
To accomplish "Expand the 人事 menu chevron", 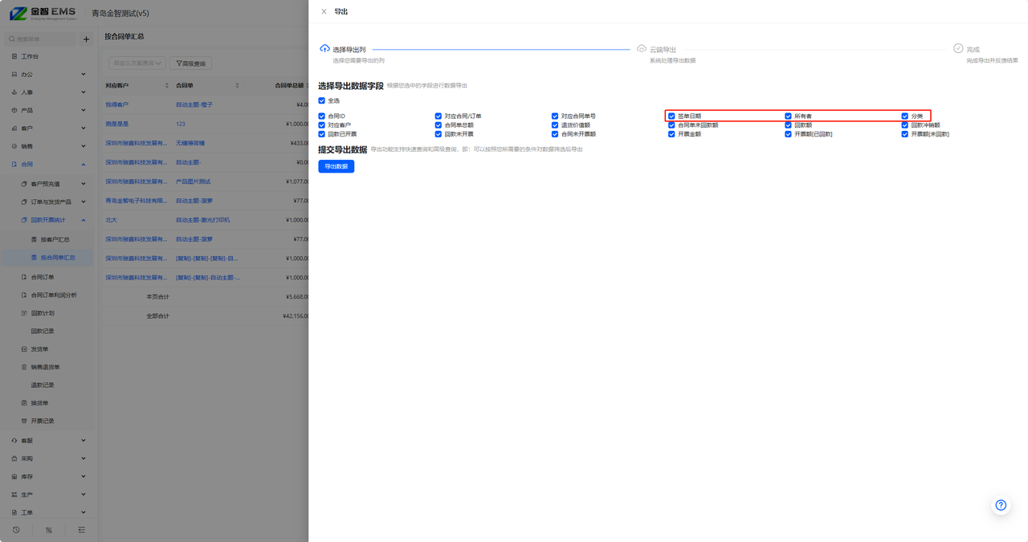I will pos(84,92).
